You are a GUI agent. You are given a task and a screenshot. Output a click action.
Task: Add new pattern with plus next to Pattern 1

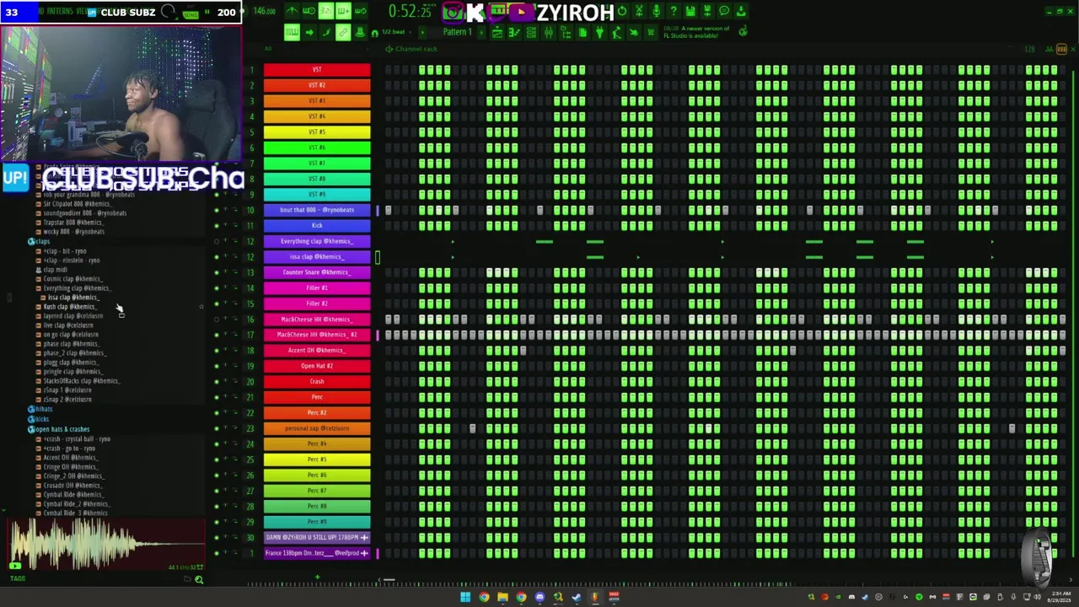coord(481,32)
